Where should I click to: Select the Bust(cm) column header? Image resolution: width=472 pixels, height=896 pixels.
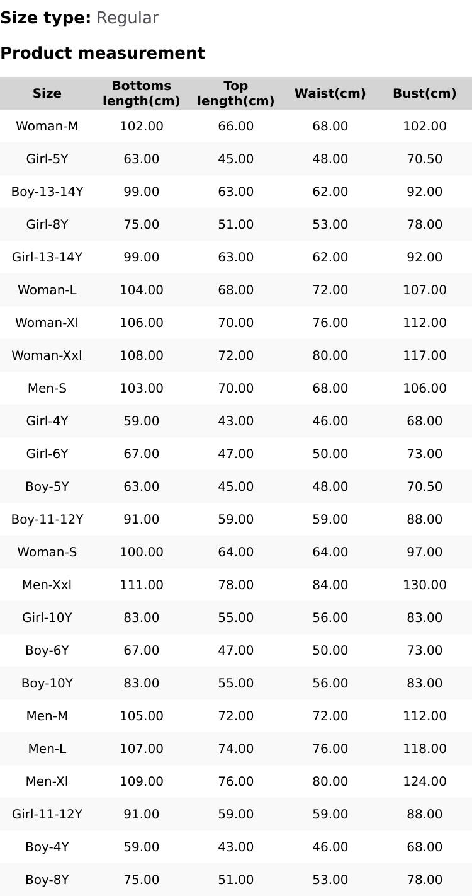(x=425, y=93)
